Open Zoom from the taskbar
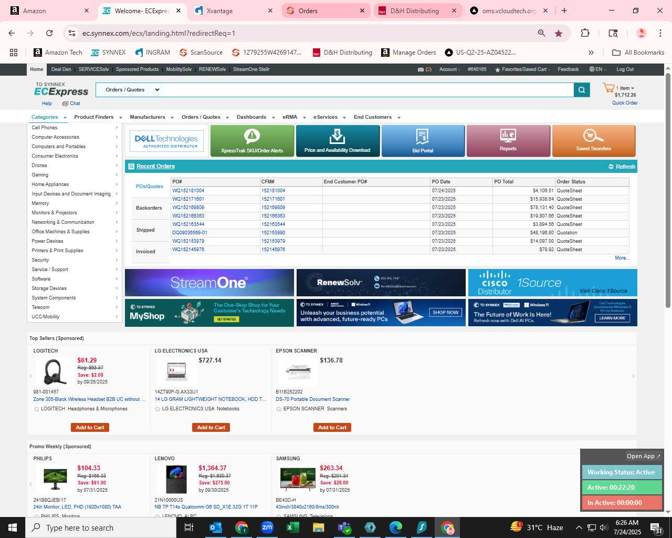The width and height of the screenshot is (672, 538). (x=267, y=527)
